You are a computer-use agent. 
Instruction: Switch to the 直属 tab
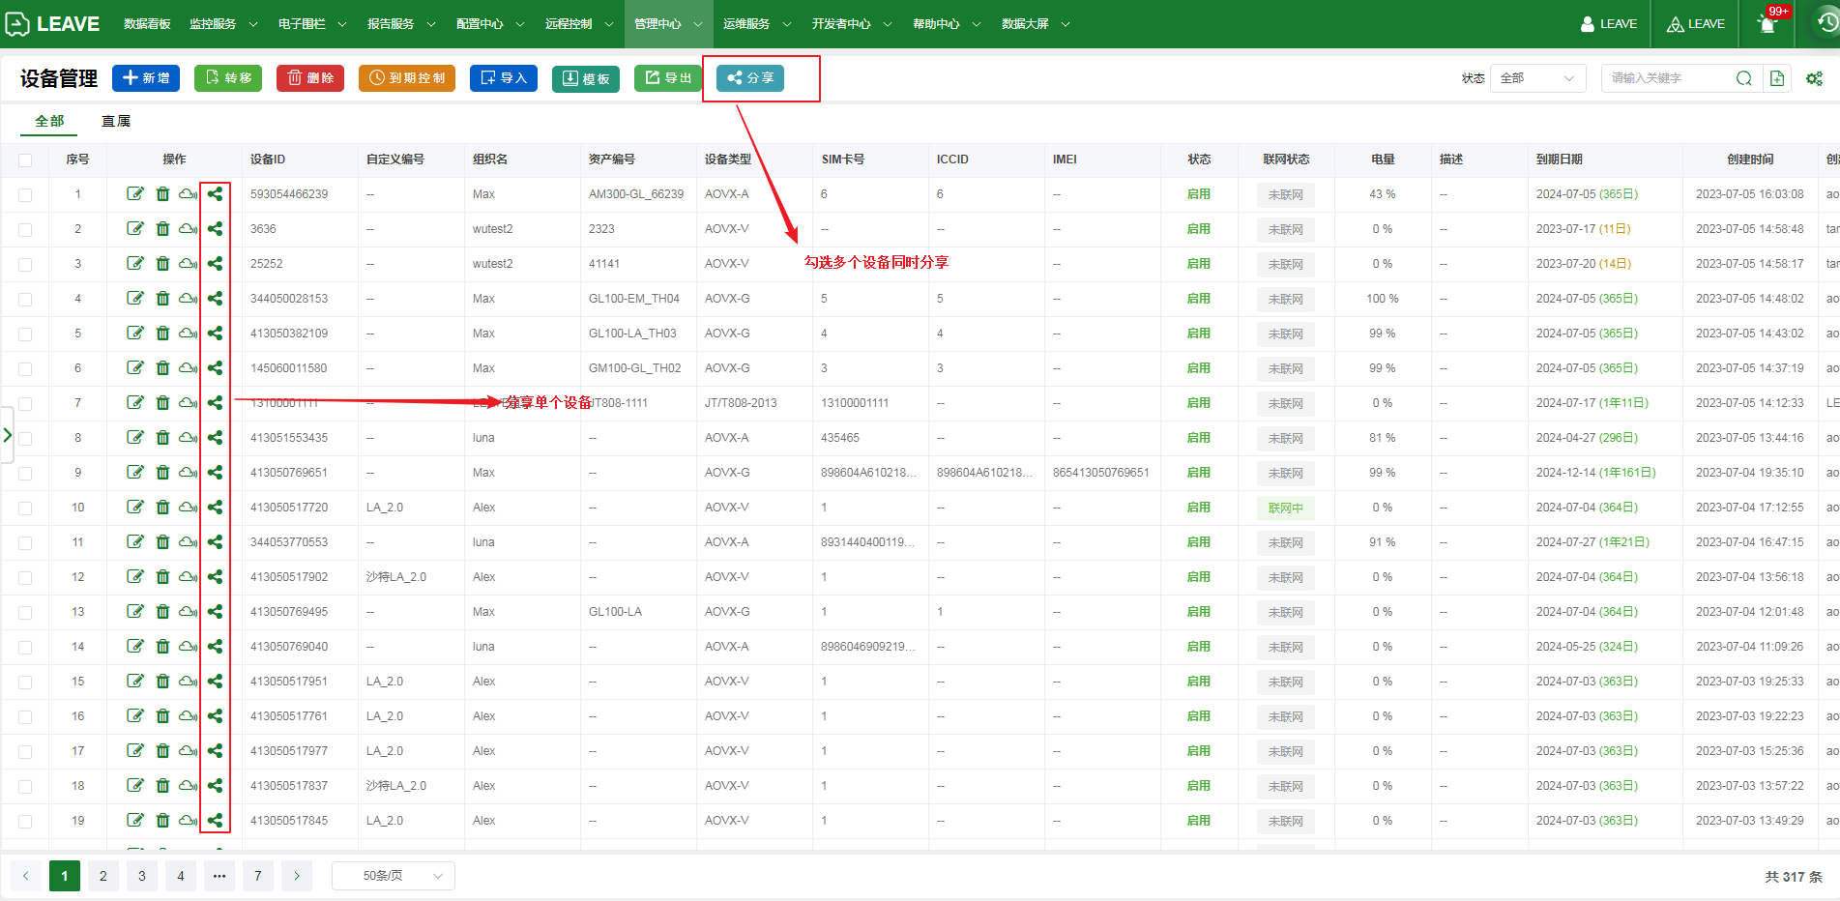pyautogui.click(x=116, y=121)
